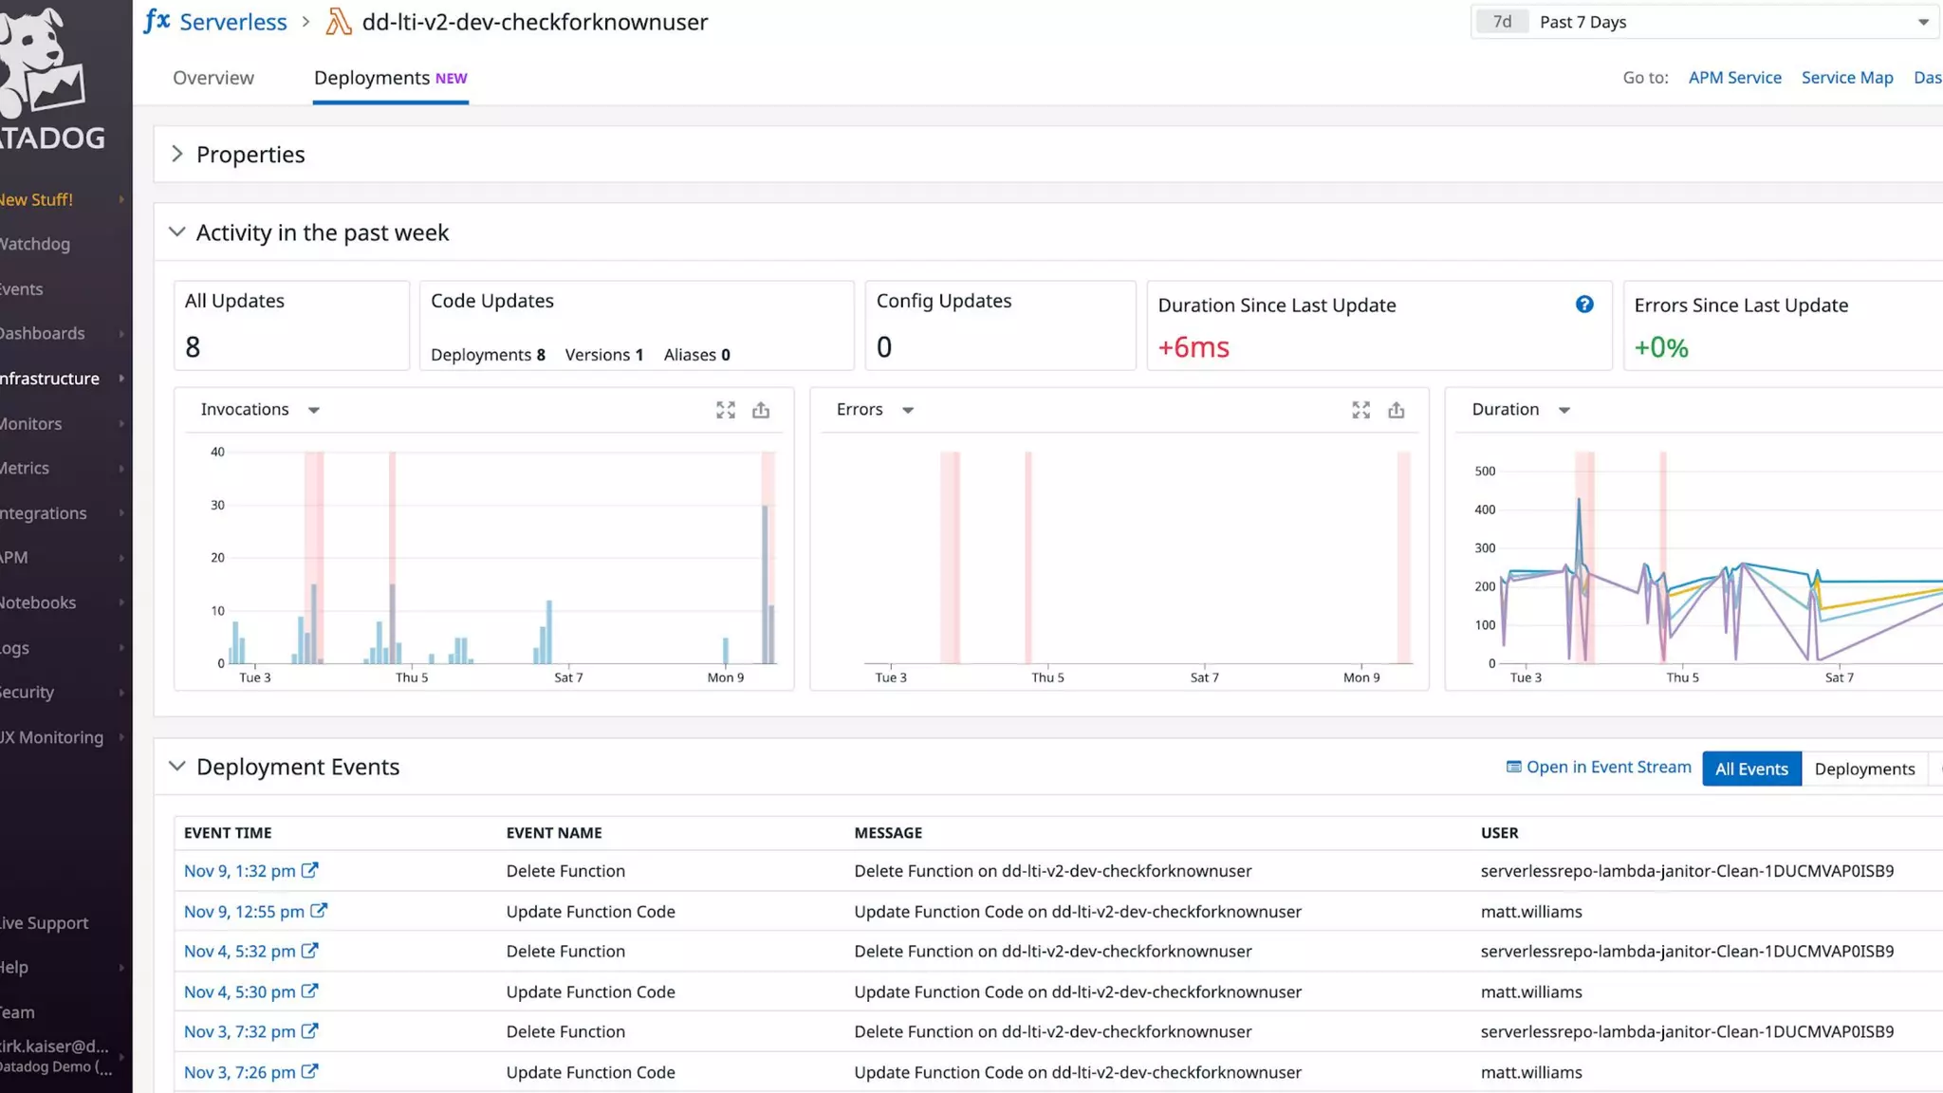Open UX Monitoring in the sidebar
This screenshot has height=1093, width=1943.
click(52, 737)
